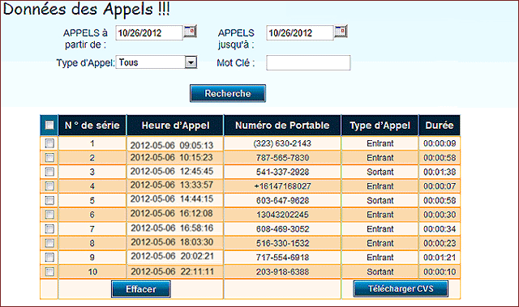Click 'Entrant' call type in row 7
519x307 pixels.
[x=380, y=228]
